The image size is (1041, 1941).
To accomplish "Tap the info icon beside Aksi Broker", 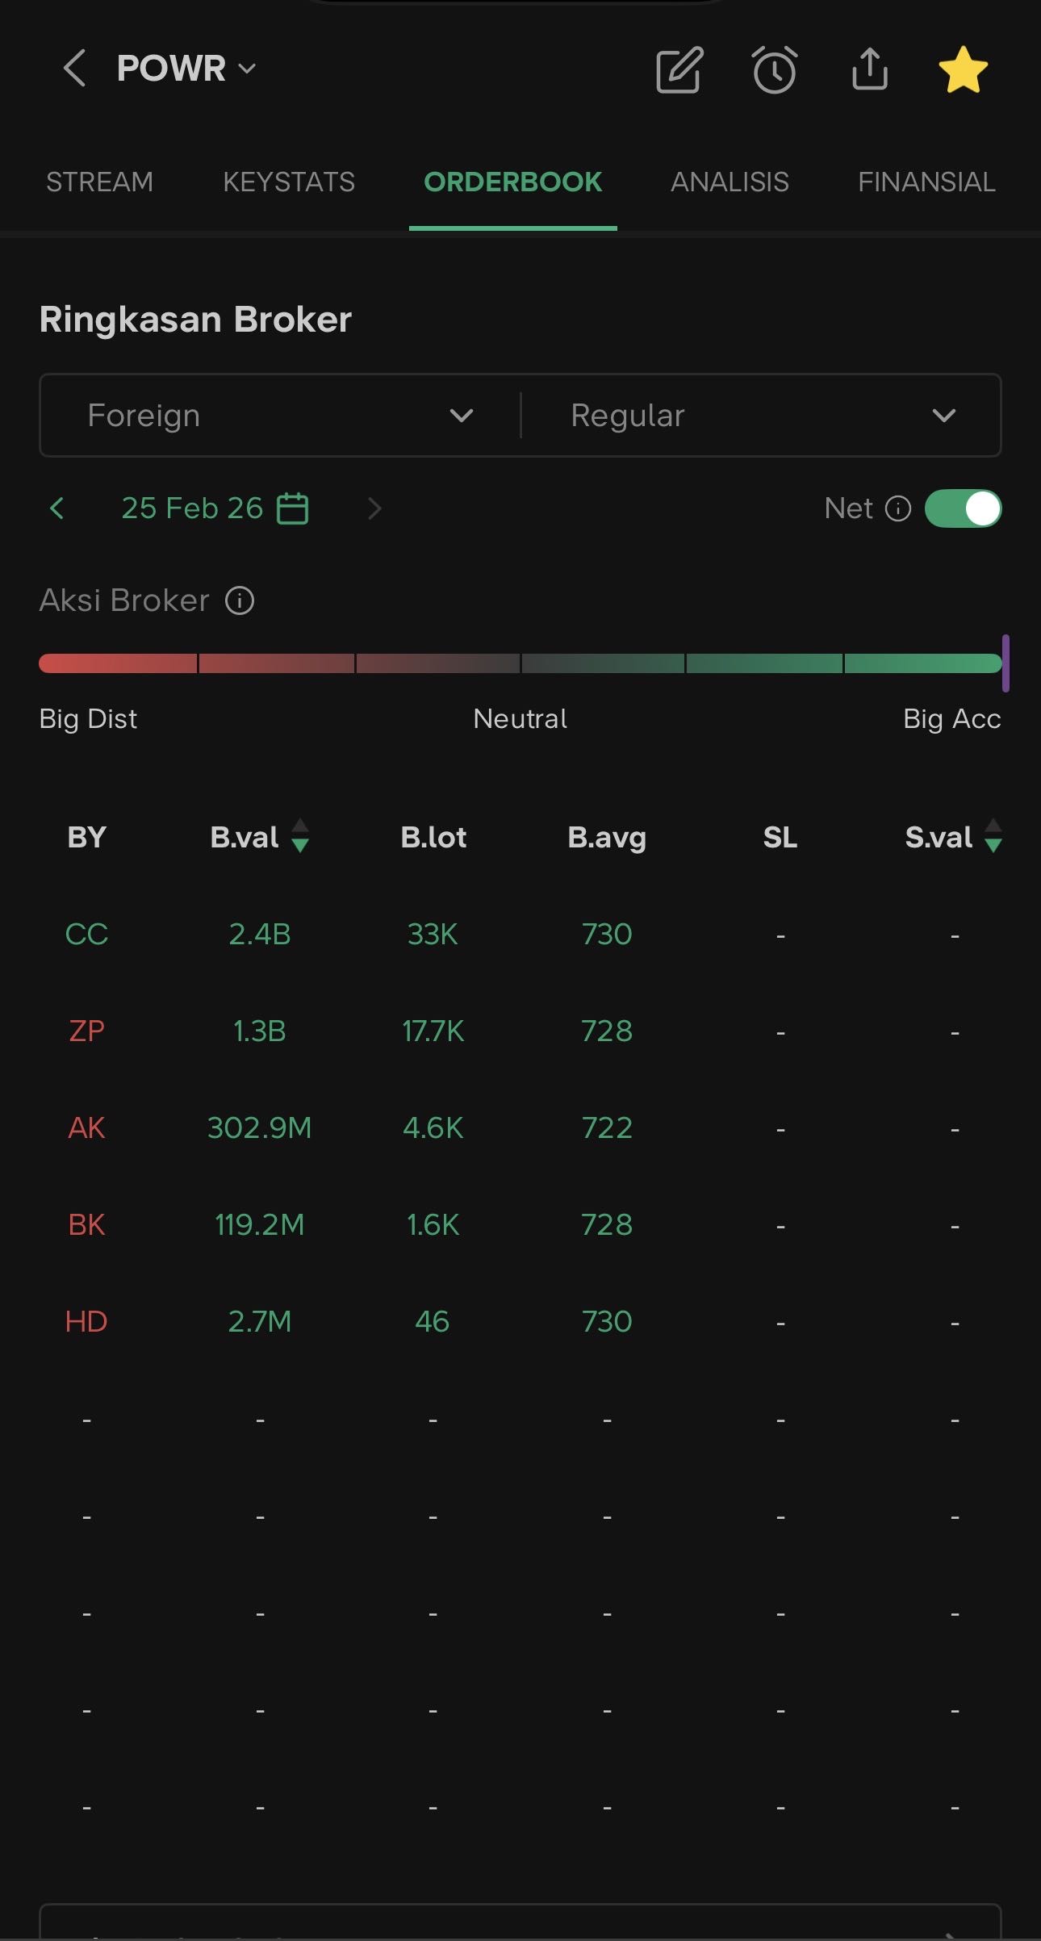I will pos(240,600).
